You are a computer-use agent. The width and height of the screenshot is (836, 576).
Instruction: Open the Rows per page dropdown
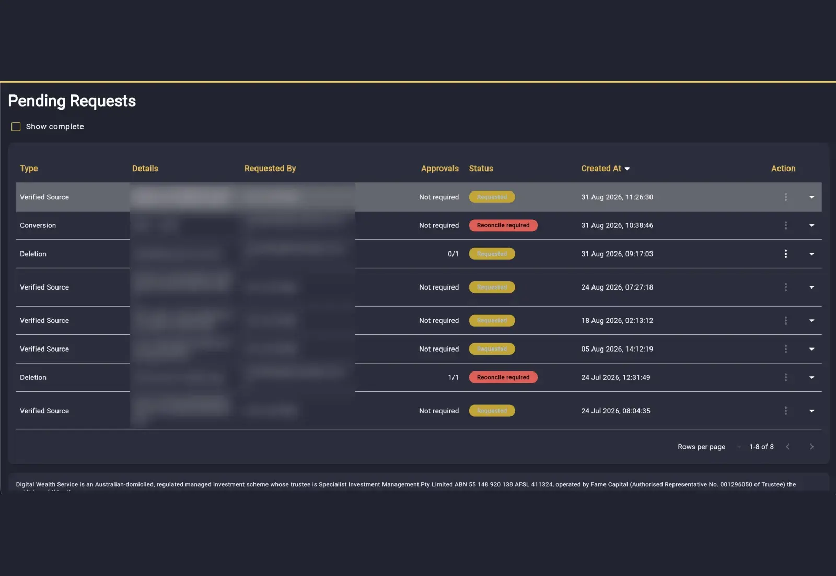pyautogui.click(x=739, y=447)
